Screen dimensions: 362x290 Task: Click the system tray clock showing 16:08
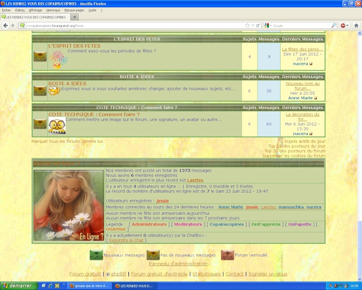pos(354,286)
